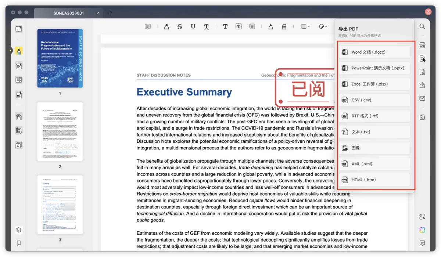Select the Pencil drawing tool

pyautogui.click(x=271, y=27)
